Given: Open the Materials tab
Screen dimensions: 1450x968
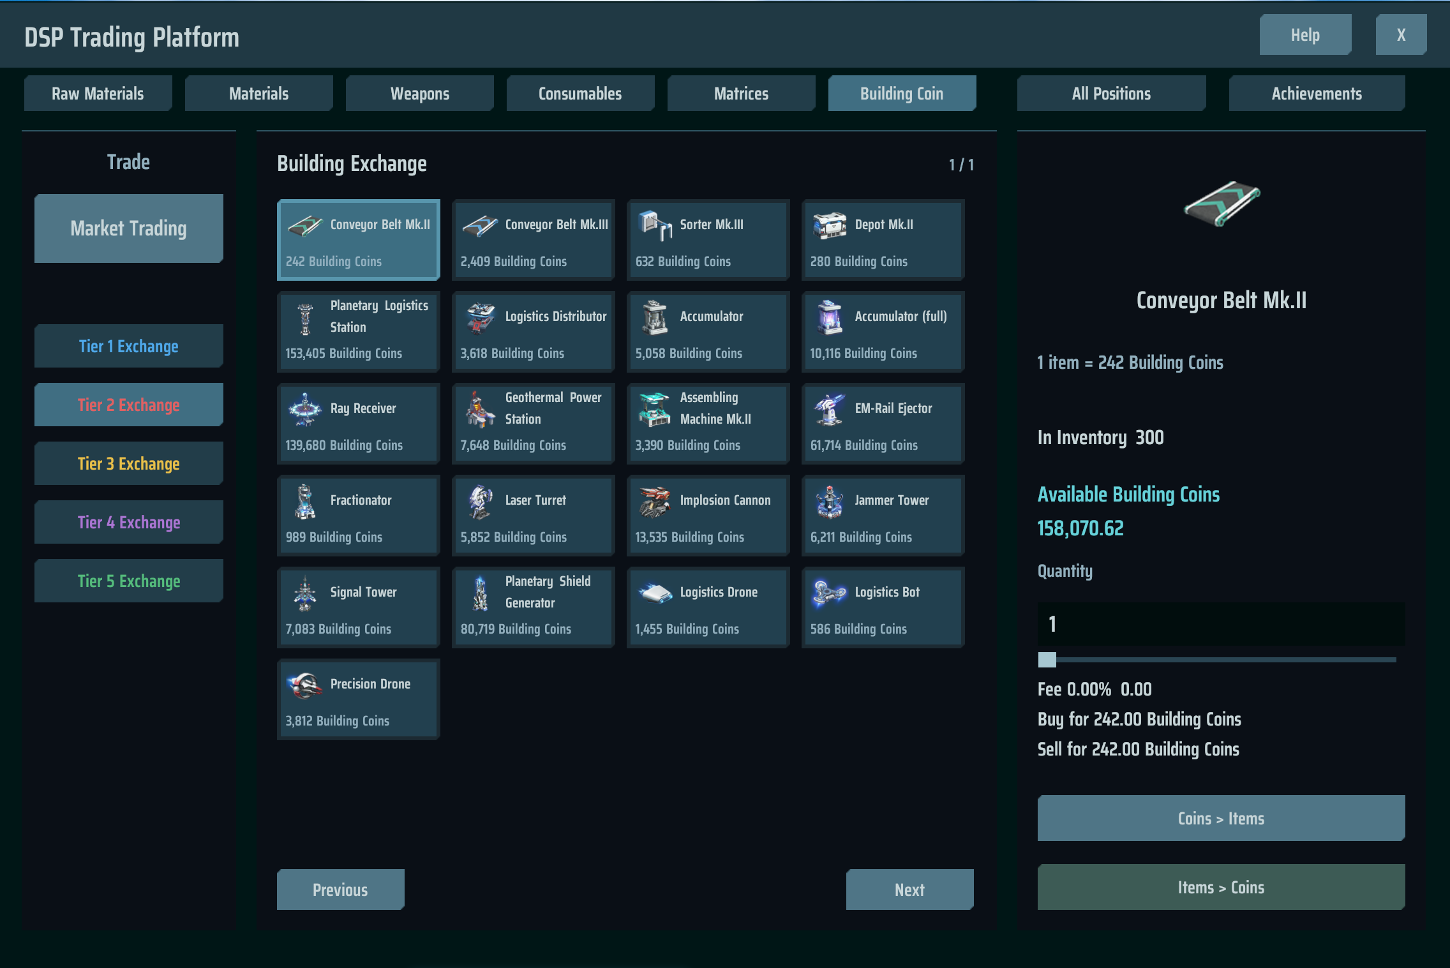Looking at the screenshot, I should coord(259,93).
